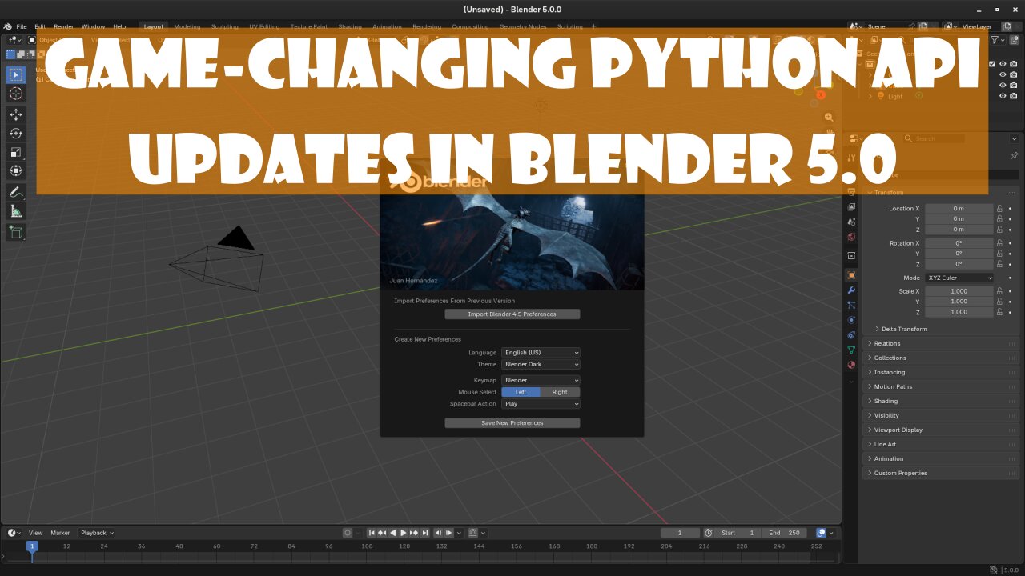The image size is (1025, 576).
Task: Open the View Layer properties tab
Action: [x=851, y=207]
